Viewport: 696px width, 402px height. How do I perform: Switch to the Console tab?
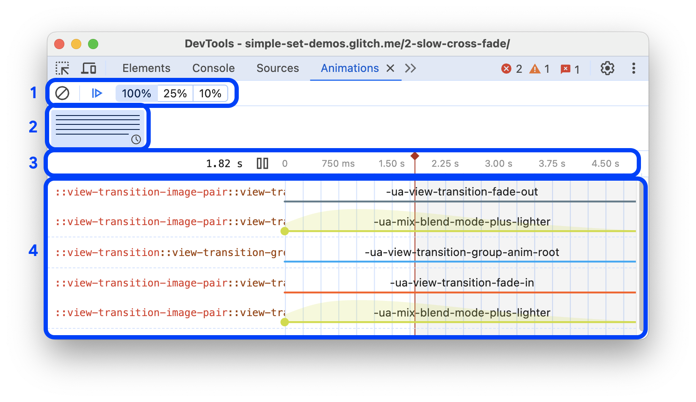(x=213, y=68)
